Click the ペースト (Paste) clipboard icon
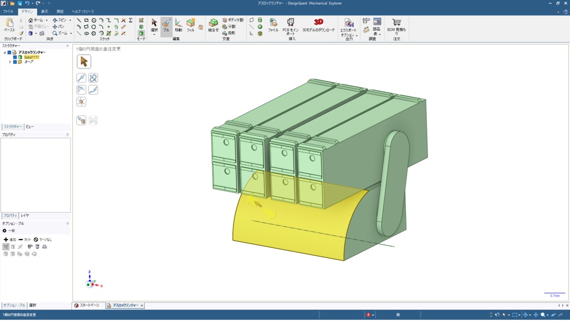The width and height of the screenshot is (570, 321). coord(9,25)
